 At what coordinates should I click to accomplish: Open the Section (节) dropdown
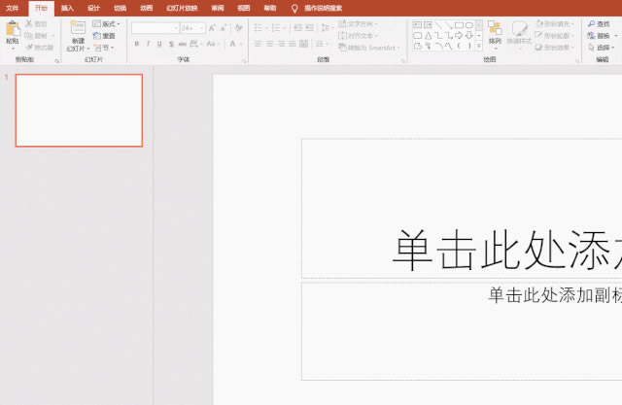point(104,48)
